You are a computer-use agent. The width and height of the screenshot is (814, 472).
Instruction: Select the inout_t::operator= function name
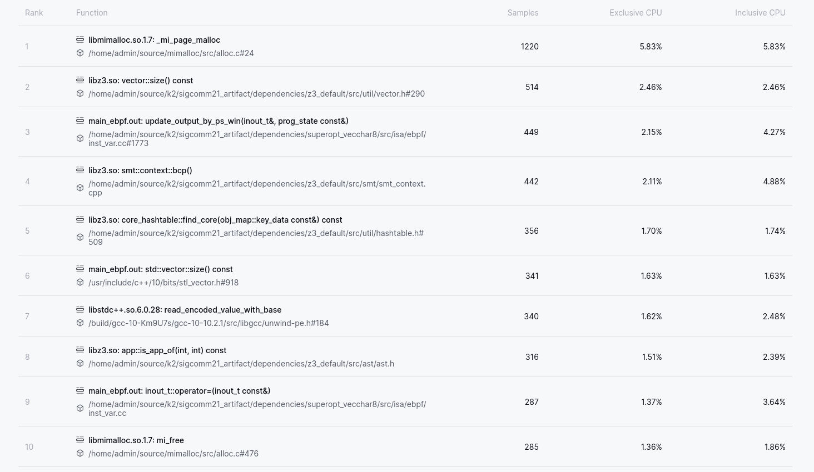pyautogui.click(x=179, y=391)
